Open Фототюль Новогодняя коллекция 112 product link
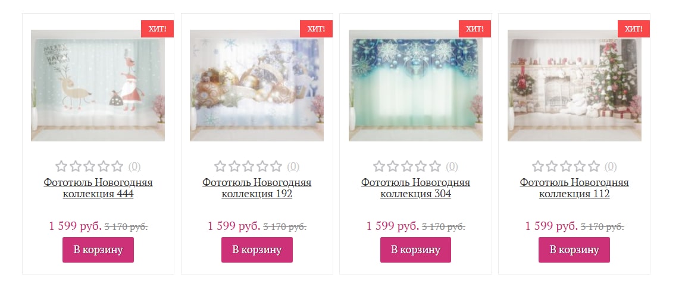 click(574, 188)
